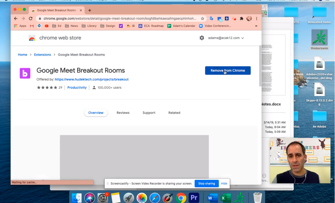Click the five-star rating of the extension
The height and width of the screenshot is (203, 335).
click(47, 87)
